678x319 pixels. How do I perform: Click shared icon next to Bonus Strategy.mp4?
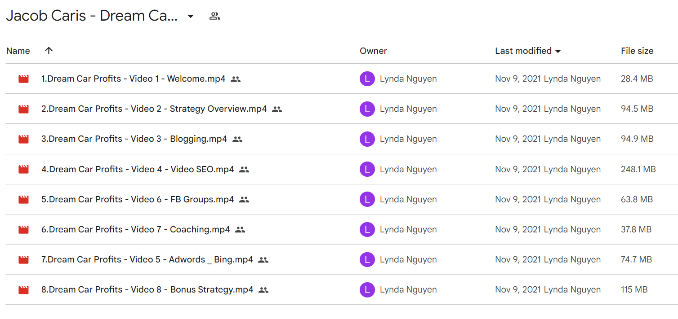[x=263, y=290]
